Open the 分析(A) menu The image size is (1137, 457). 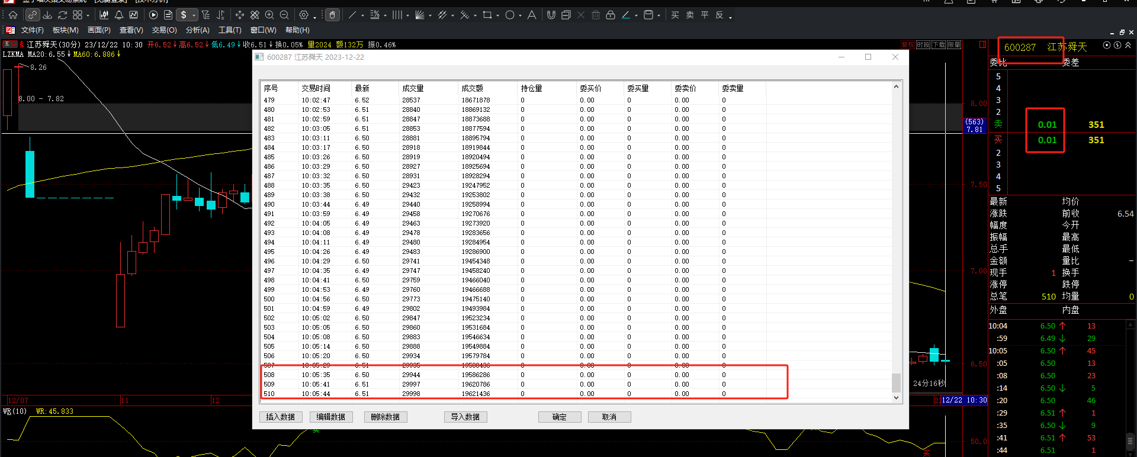click(198, 30)
